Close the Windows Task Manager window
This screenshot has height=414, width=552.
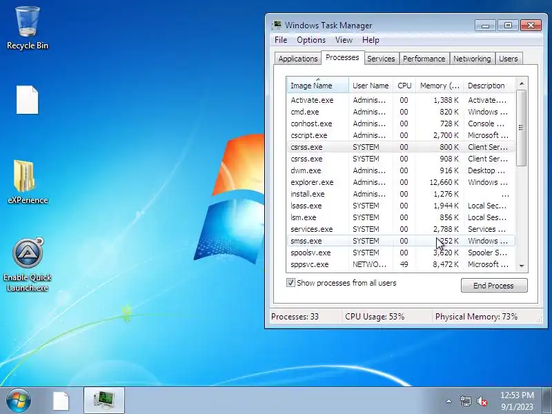[531, 26]
